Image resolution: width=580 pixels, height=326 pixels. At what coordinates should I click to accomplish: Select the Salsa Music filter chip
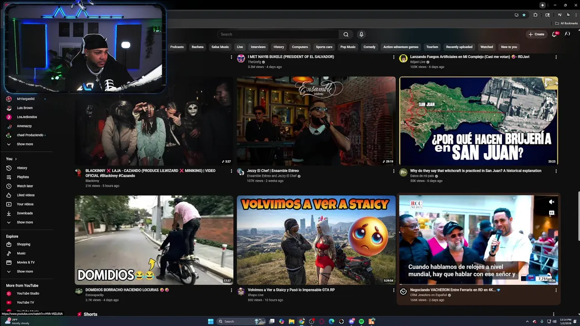[x=220, y=47]
